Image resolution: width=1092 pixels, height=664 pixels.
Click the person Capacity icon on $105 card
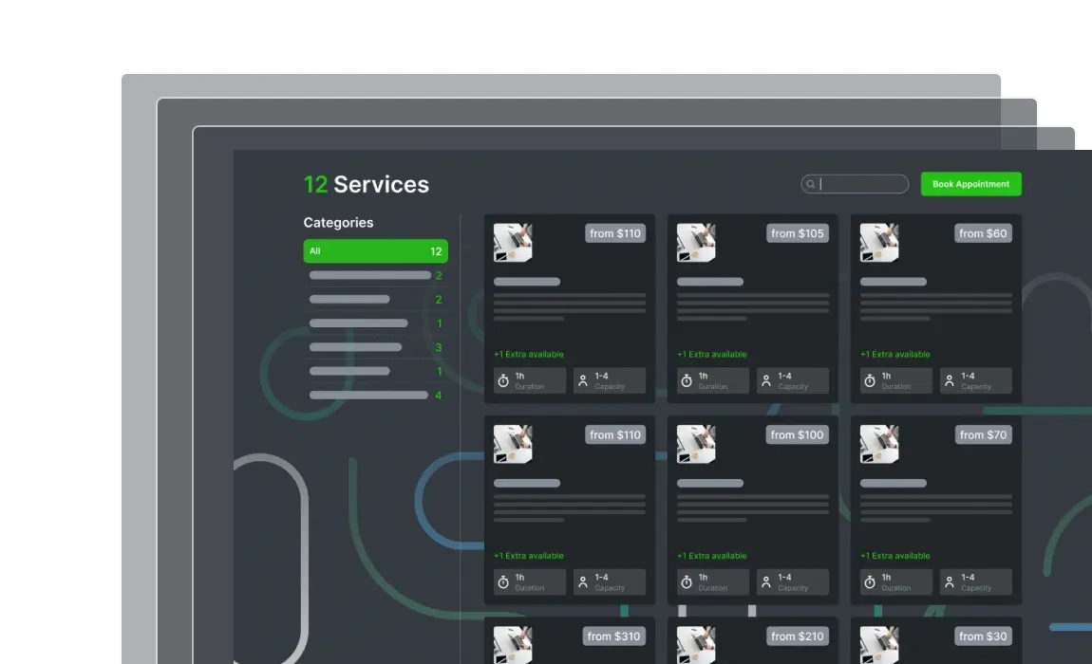(x=766, y=380)
